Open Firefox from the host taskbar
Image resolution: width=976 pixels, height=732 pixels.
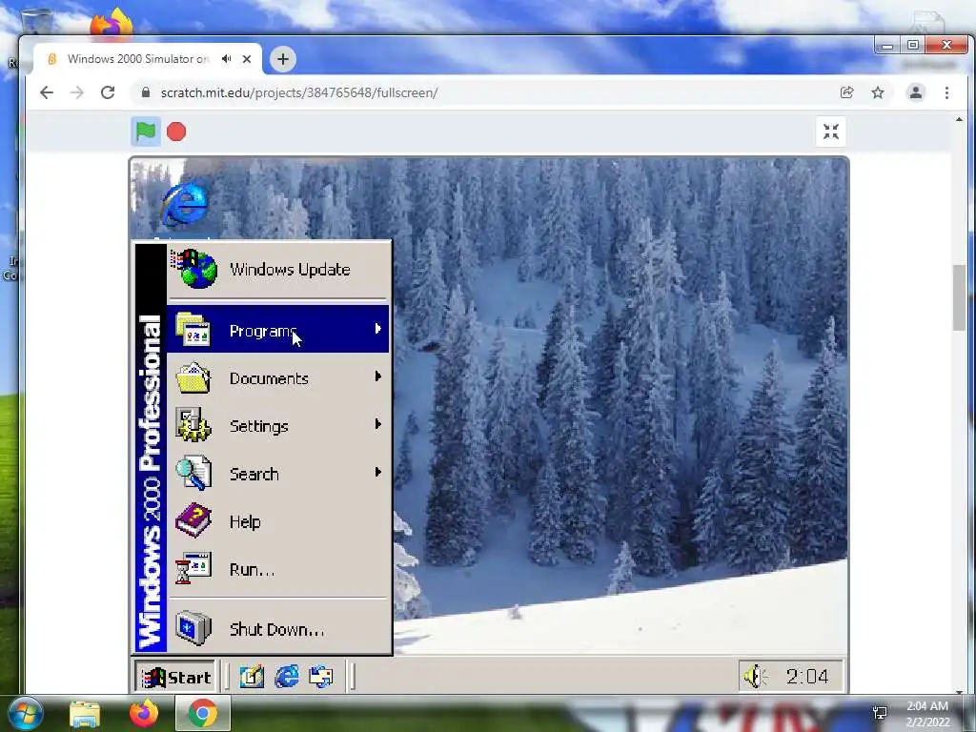(x=143, y=713)
